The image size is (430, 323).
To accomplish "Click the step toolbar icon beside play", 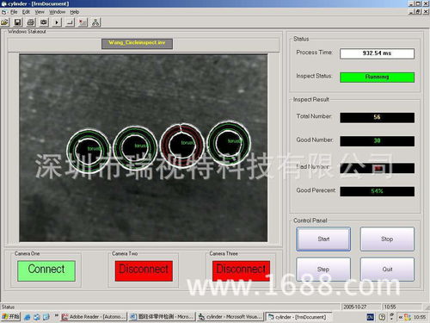I will pos(70,22).
